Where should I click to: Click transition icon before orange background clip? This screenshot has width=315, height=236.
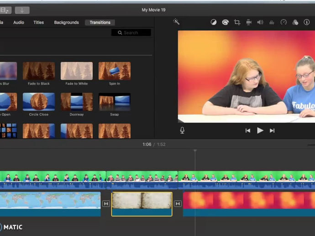point(178,204)
